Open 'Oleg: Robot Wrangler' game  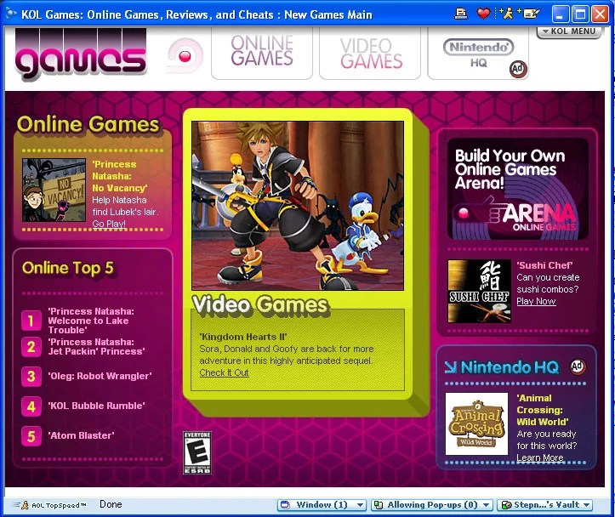[100, 377]
